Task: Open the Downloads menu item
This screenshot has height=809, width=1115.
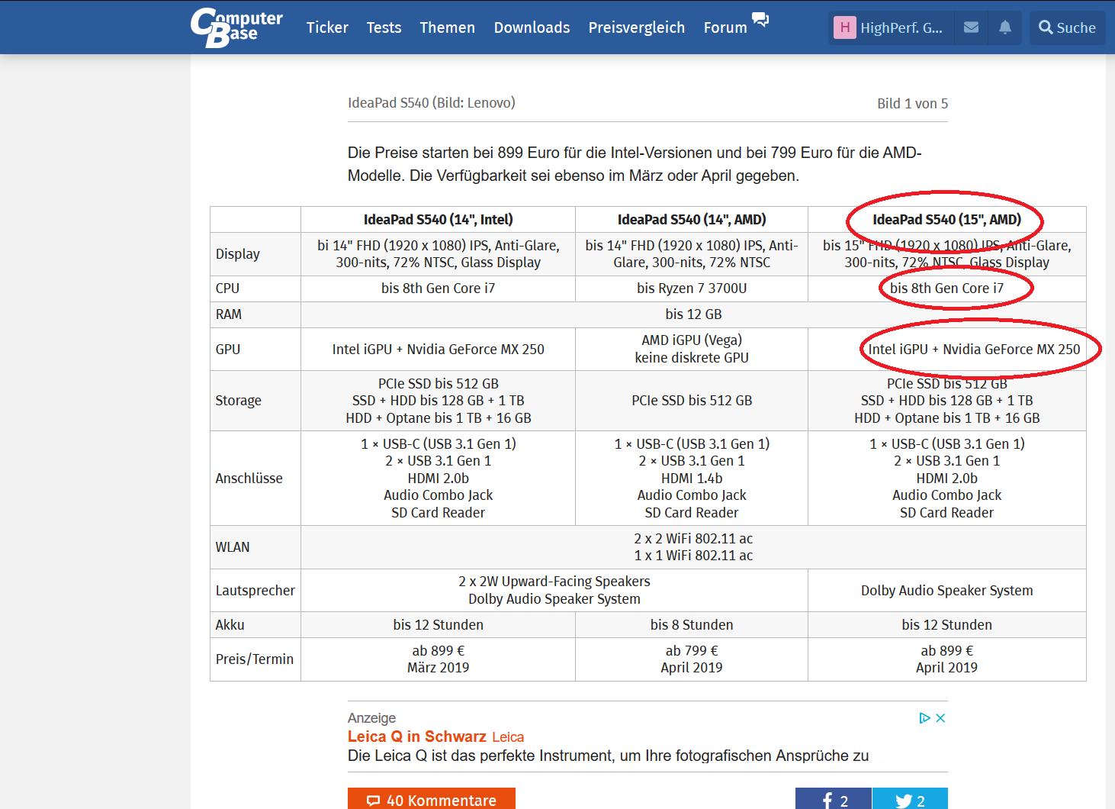Action: (532, 27)
